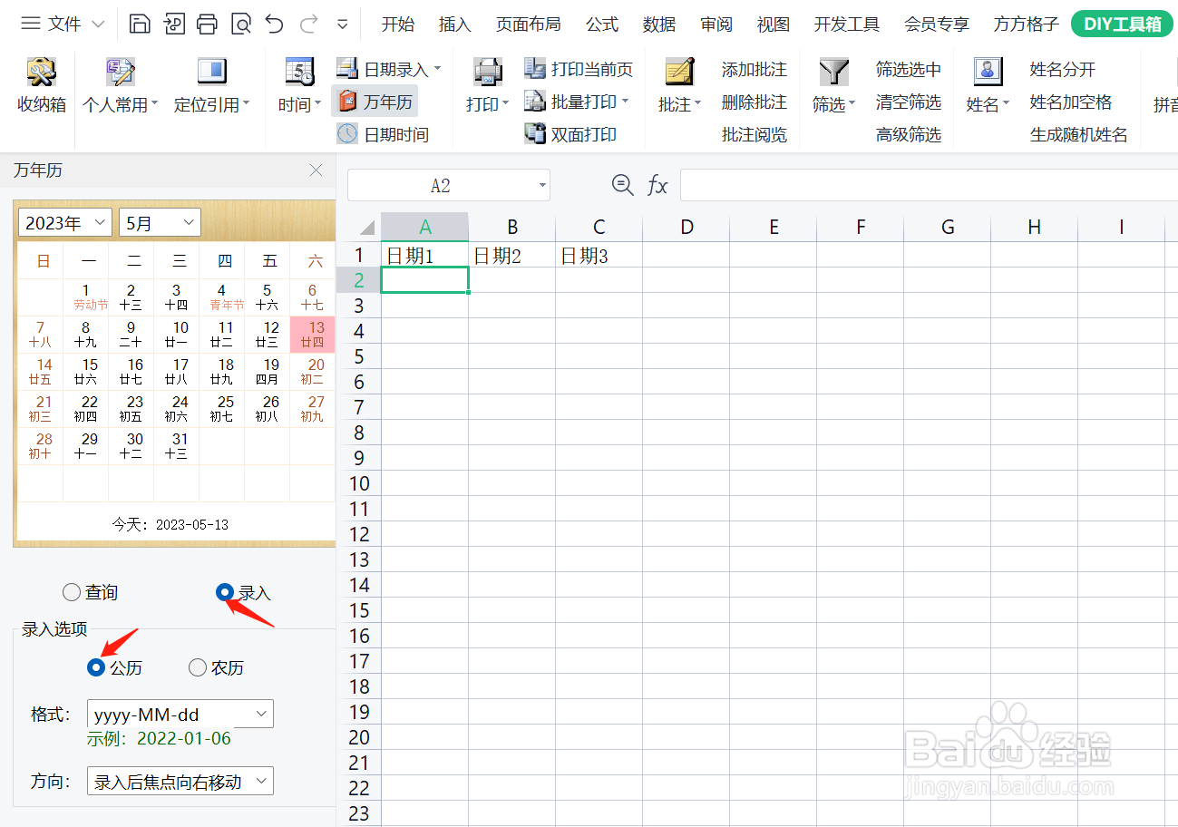The width and height of the screenshot is (1178, 827).
Task: Click the 批注 note icon
Action: (679, 72)
